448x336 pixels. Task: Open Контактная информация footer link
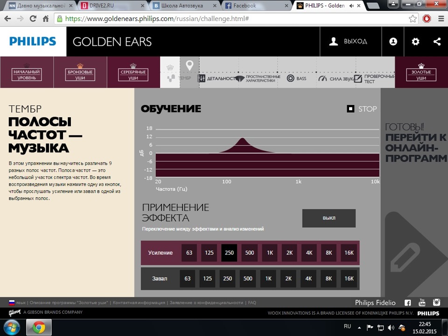[139, 302]
